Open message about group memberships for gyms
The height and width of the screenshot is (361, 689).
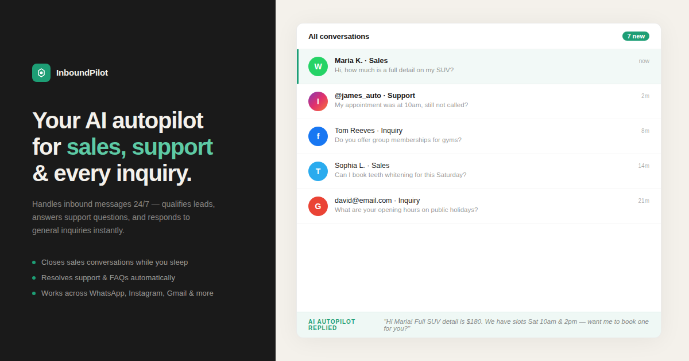(398, 140)
